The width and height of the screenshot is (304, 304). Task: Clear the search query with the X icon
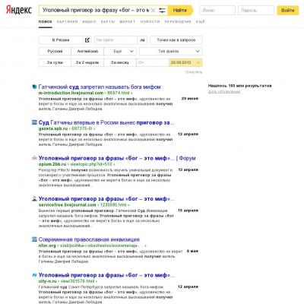pyautogui.click(x=154, y=11)
